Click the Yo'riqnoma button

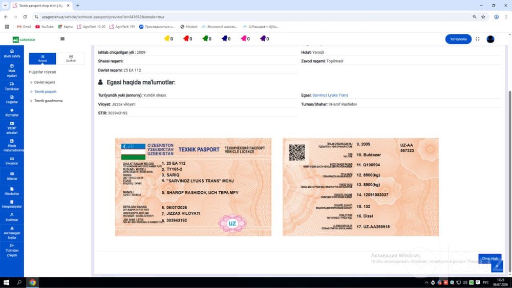[458, 39]
